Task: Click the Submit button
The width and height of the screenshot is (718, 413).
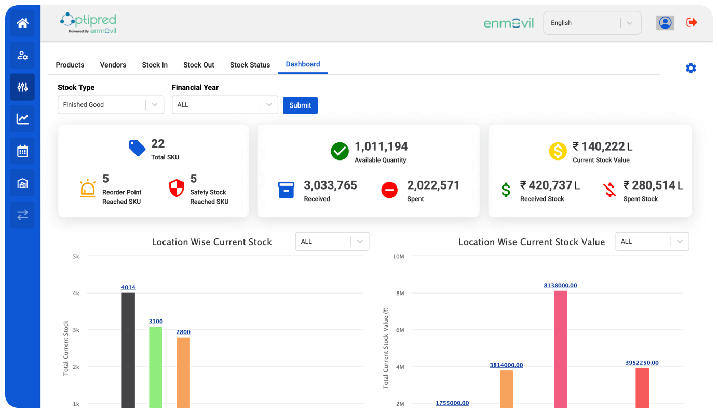Action: click(300, 105)
